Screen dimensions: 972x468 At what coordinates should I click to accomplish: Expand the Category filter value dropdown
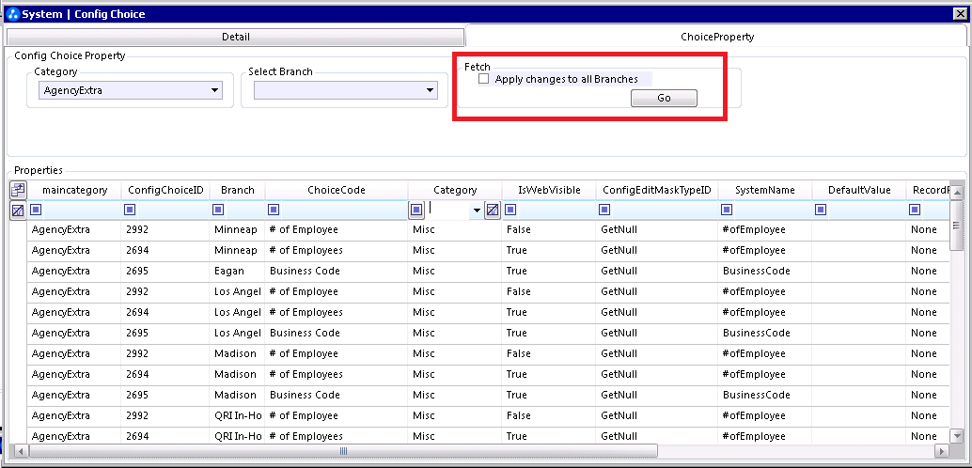click(x=477, y=211)
